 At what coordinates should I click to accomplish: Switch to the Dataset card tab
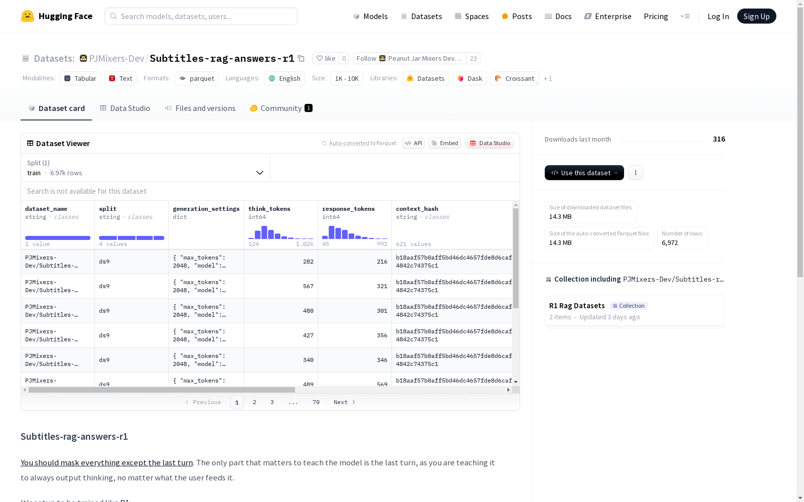56,108
